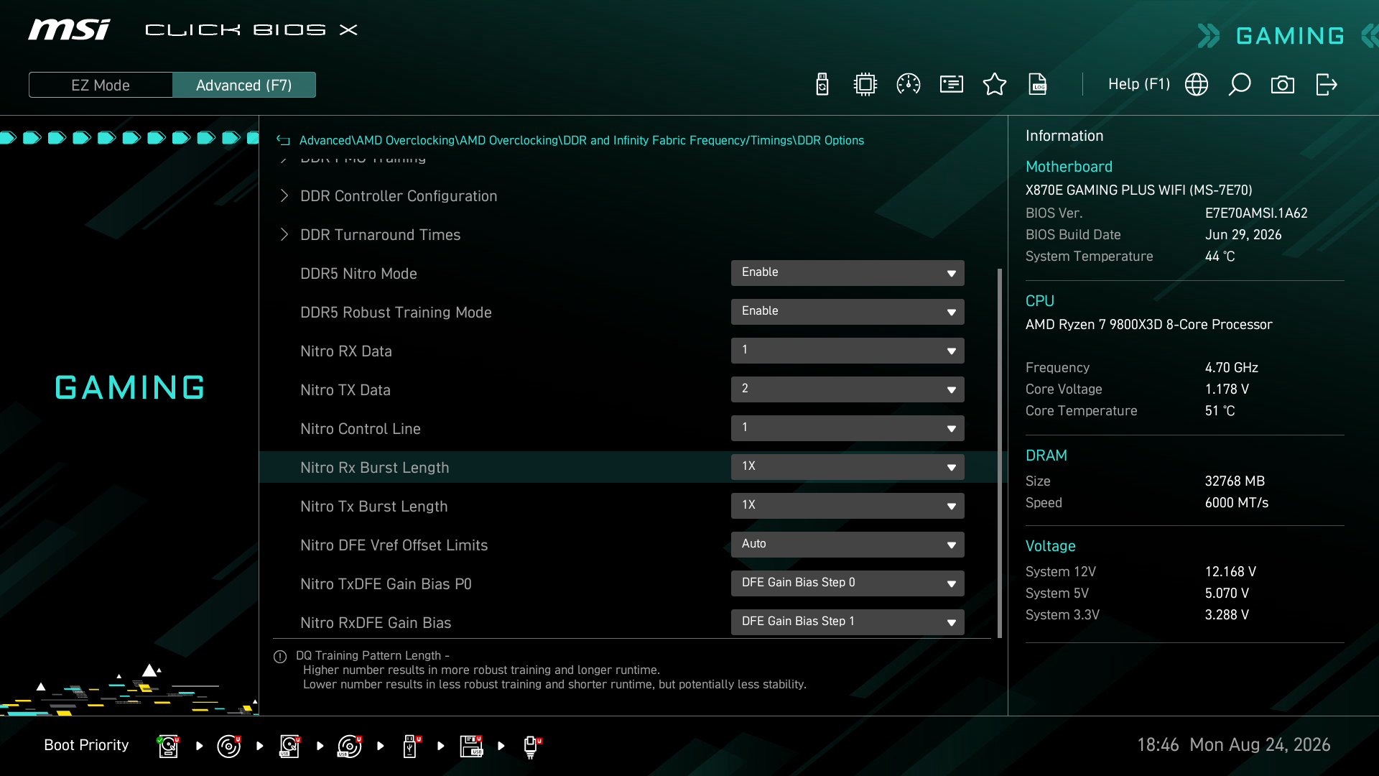Click the info icon beside help description
The height and width of the screenshot is (776, 1379).
pyautogui.click(x=280, y=657)
